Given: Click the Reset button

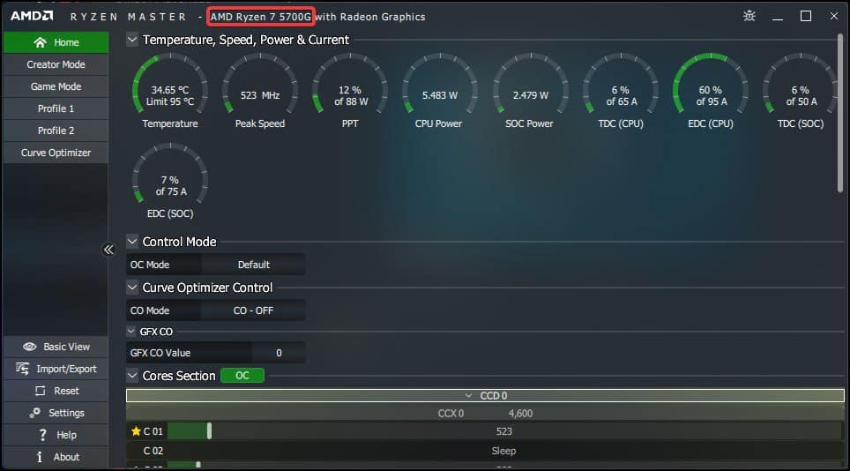Looking at the screenshot, I should (56, 391).
